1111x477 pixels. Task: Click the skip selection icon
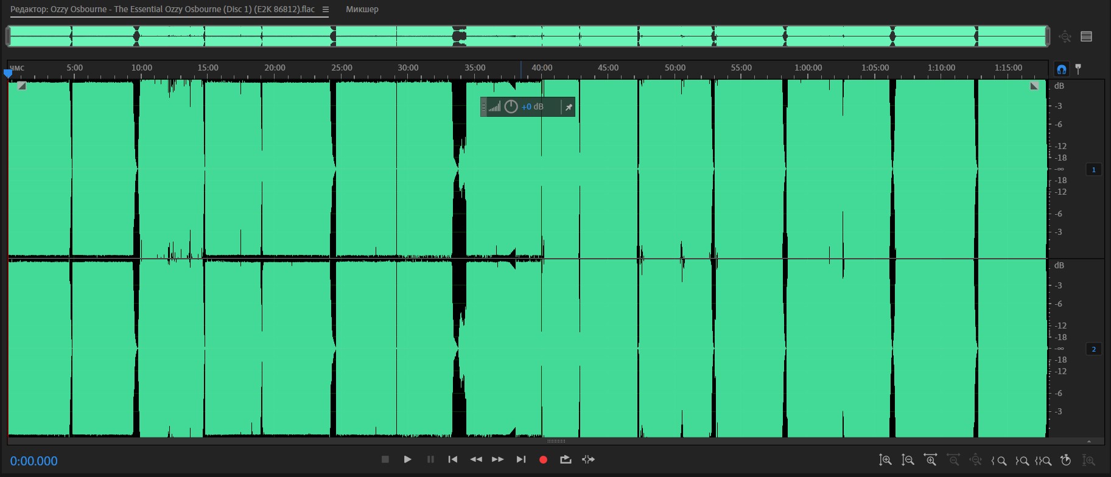[588, 459]
